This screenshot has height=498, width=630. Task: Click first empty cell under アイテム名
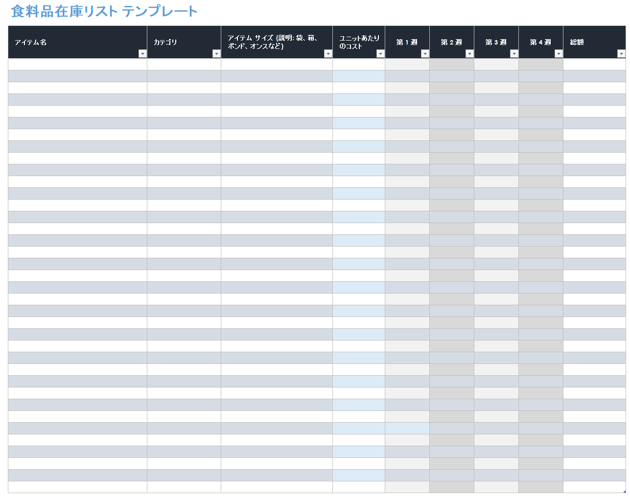click(x=77, y=65)
